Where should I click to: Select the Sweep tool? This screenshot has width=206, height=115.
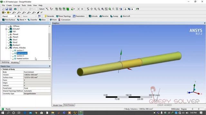point(114,16)
